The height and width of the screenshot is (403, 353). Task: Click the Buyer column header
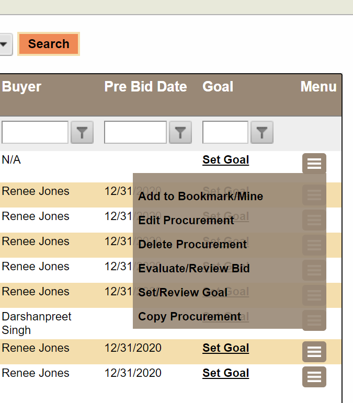[x=21, y=87]
